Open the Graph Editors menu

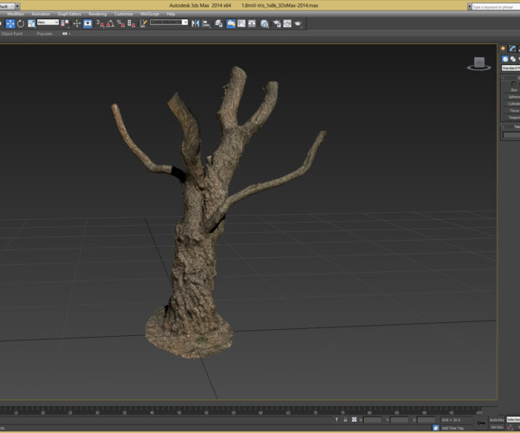[x=69, y=14]
